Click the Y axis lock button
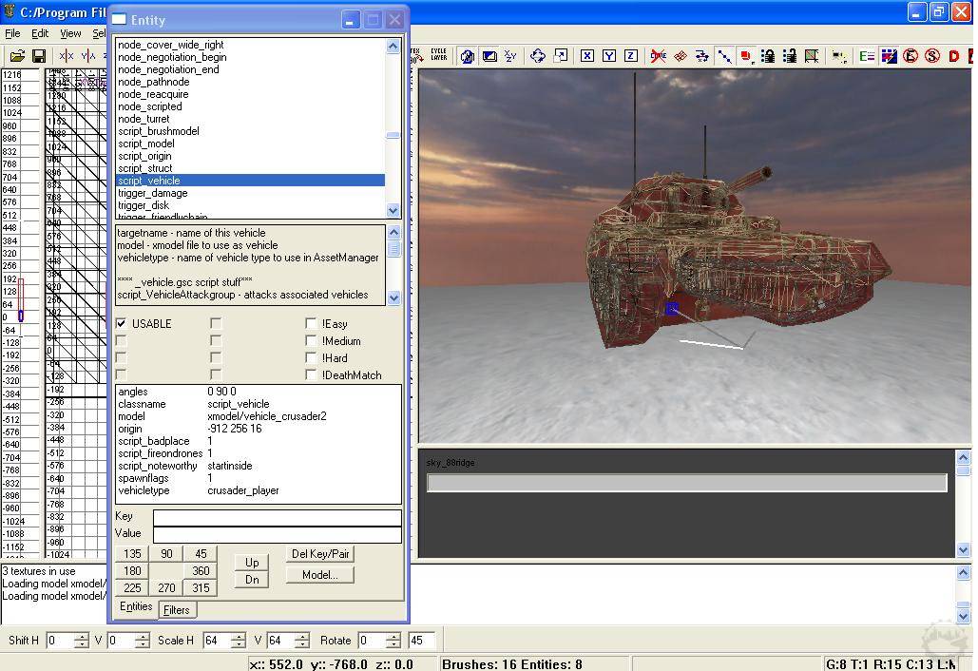978x671 pixels. pos(609,56)
